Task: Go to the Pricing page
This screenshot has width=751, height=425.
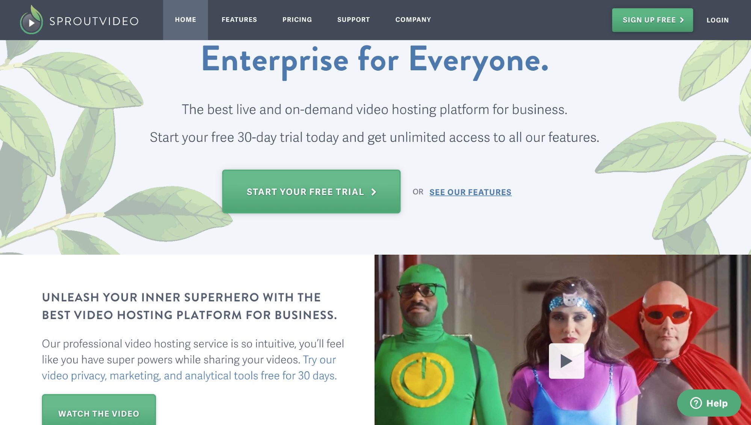Action: pos(297,20)
